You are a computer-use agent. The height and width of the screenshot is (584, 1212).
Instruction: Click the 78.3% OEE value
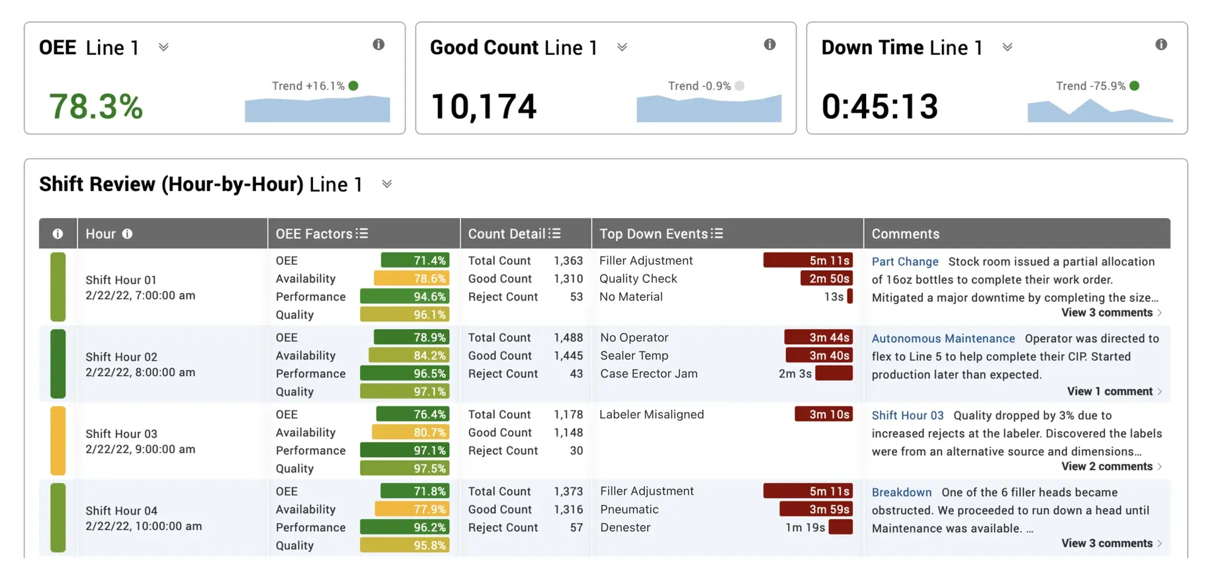pyautogui.click(x=96, y=106)
